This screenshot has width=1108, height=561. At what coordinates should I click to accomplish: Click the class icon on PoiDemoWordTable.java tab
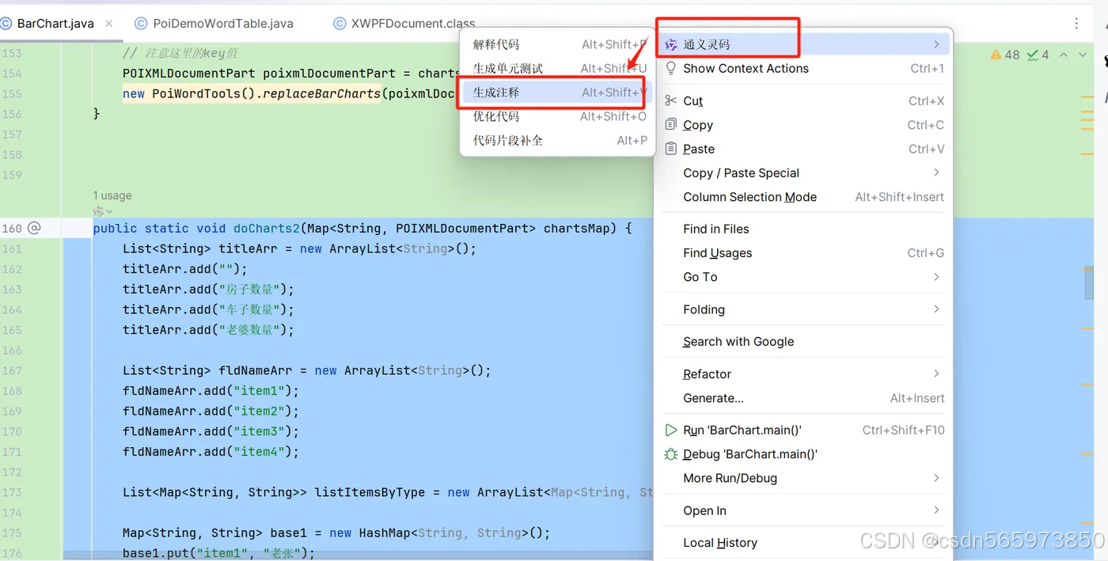141,24
